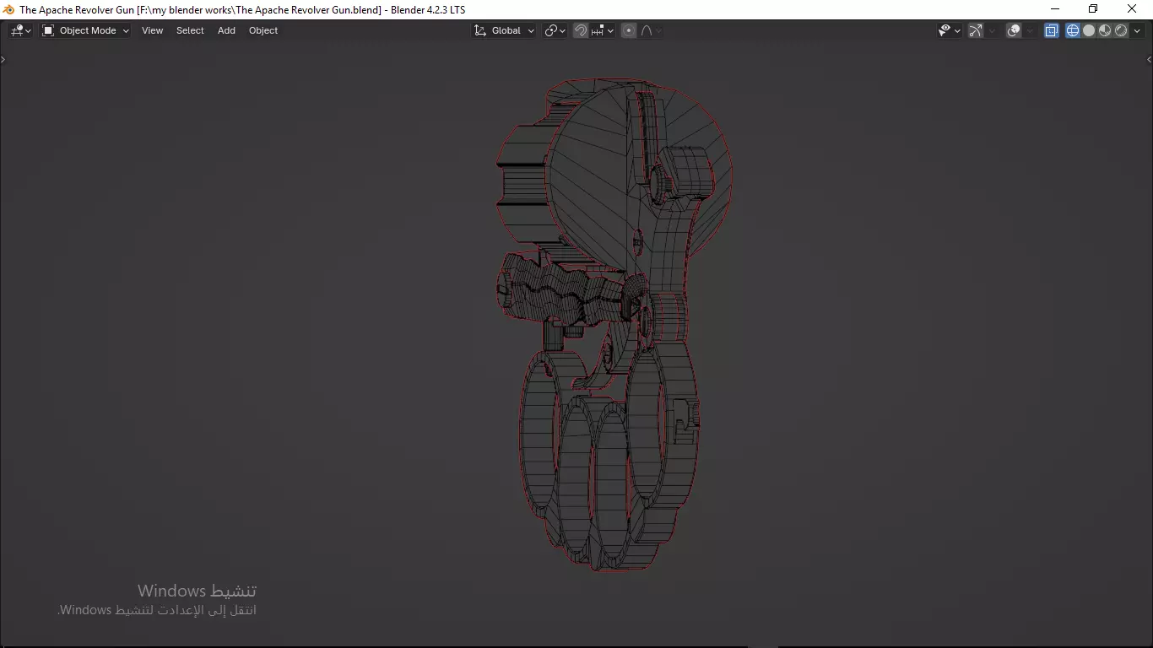Open the Add menu

tap(226, 30)
